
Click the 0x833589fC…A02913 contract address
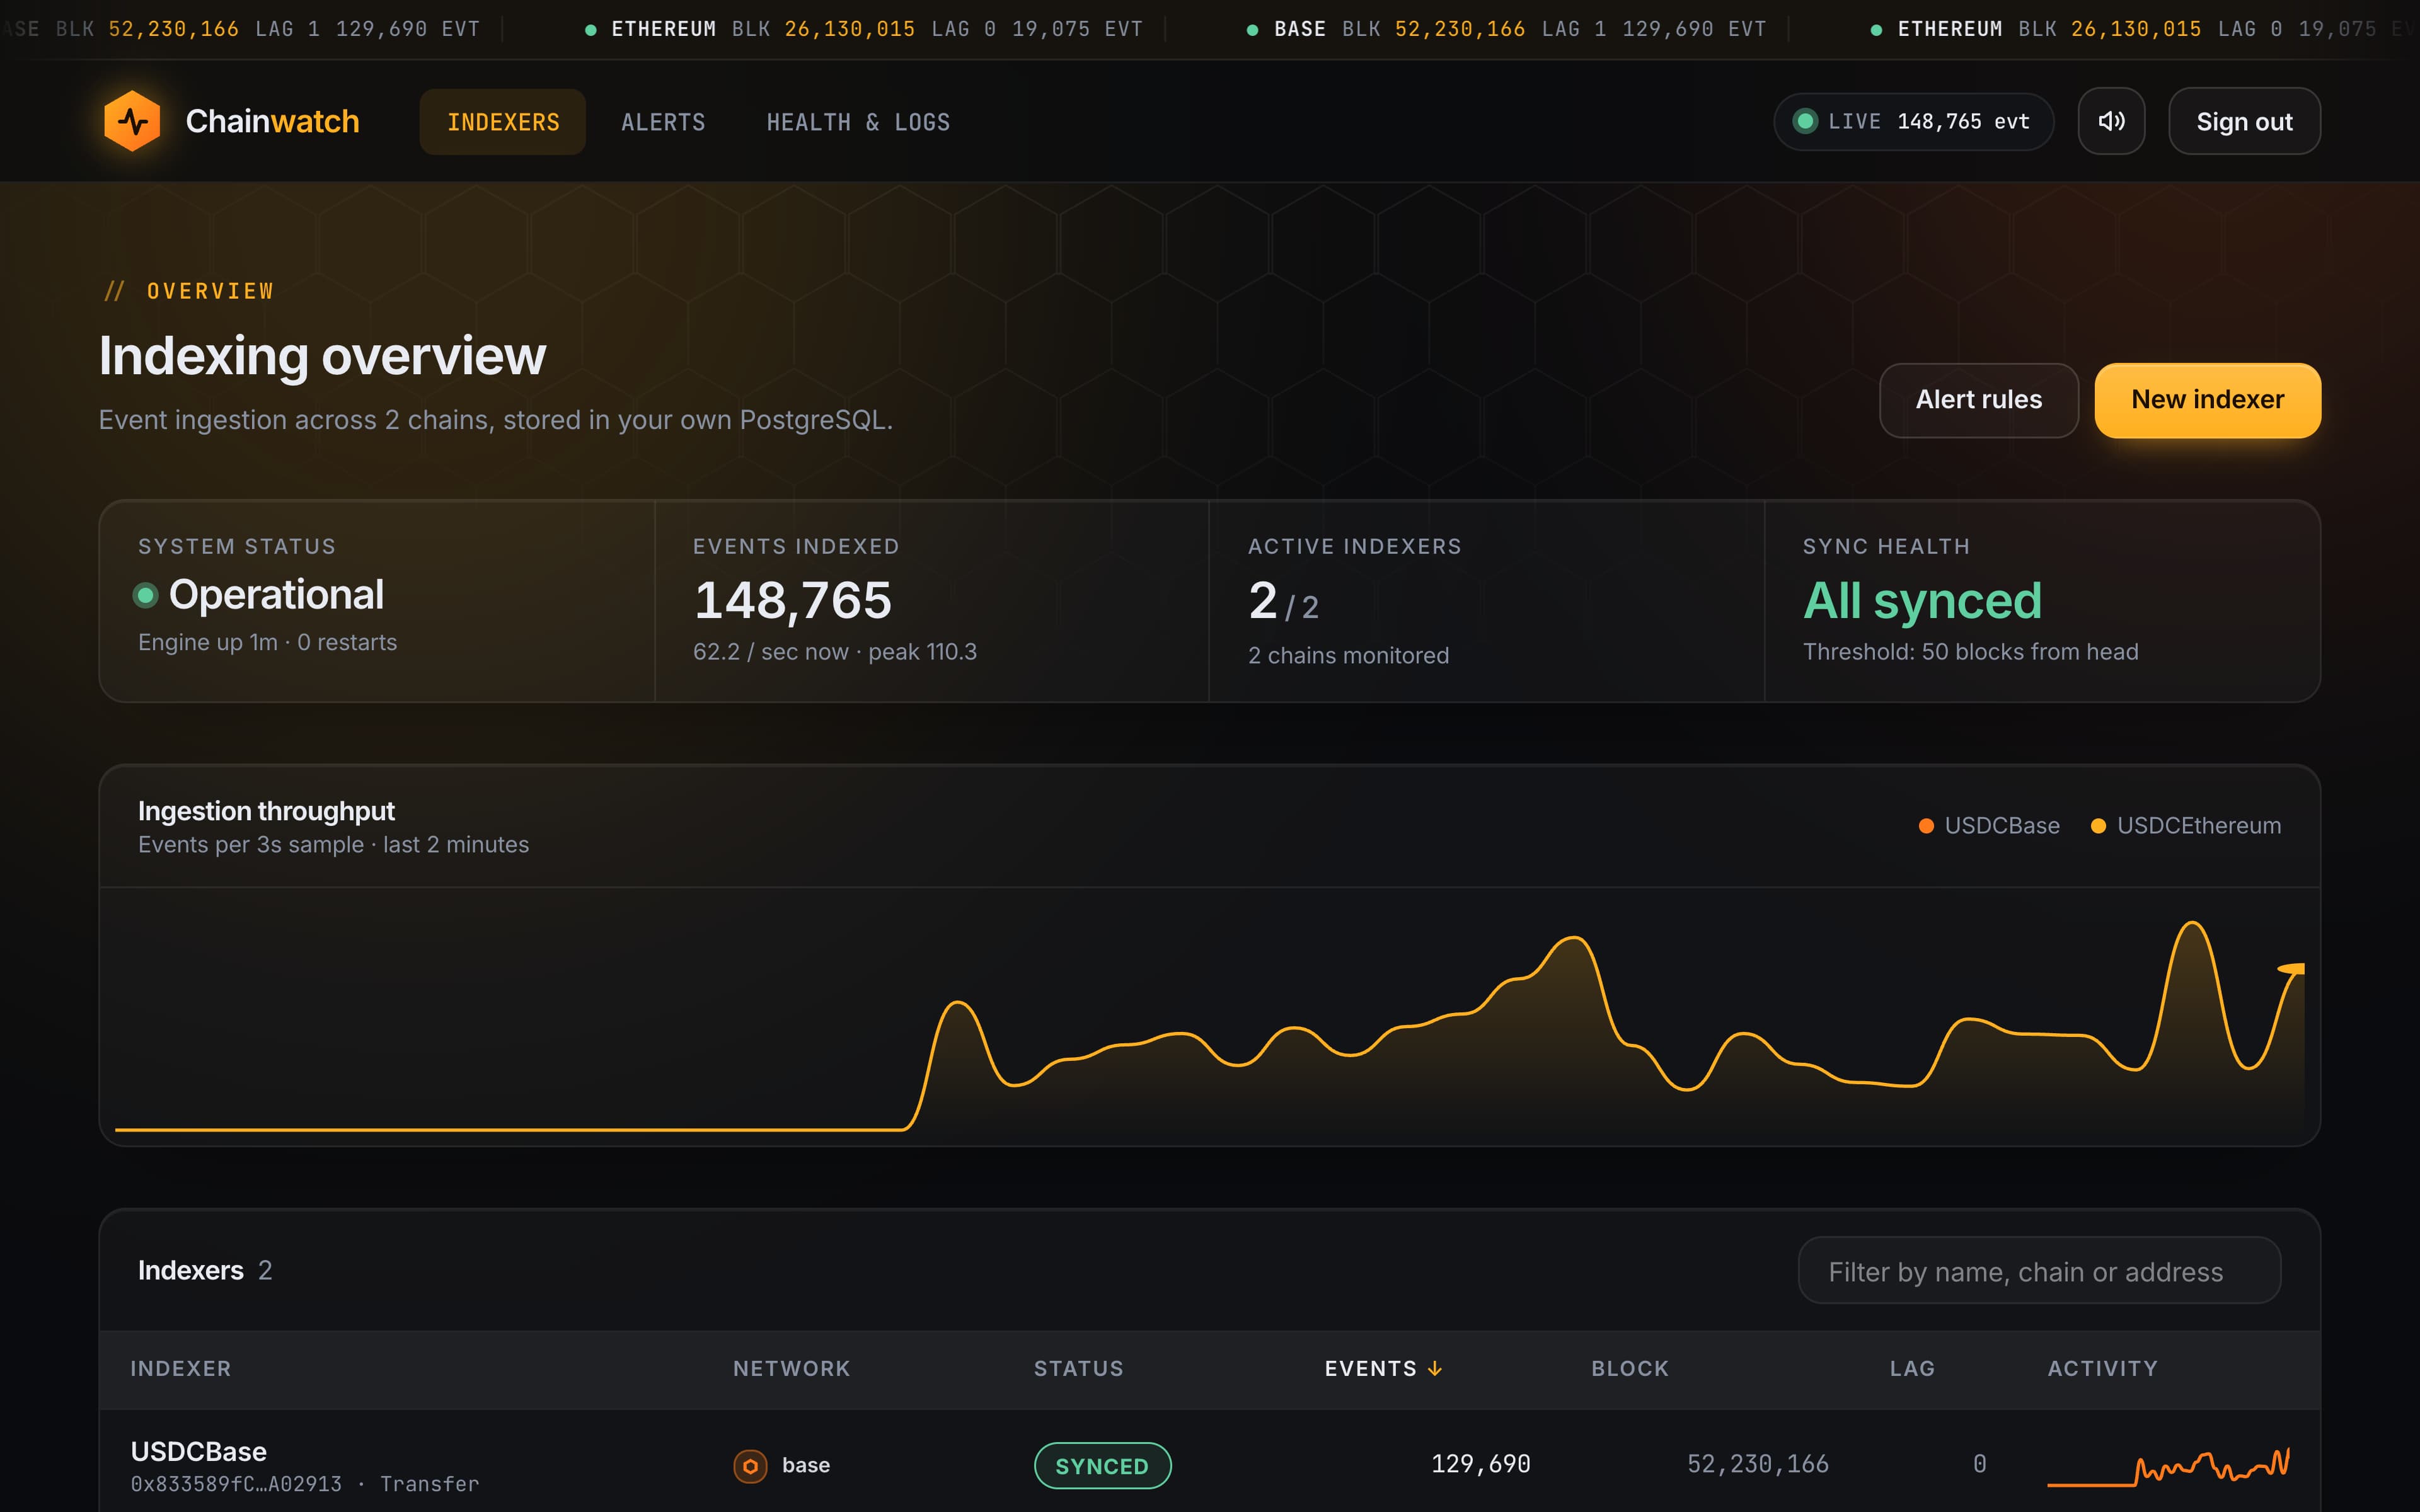pyautogui.click(x=236, y=1484)
